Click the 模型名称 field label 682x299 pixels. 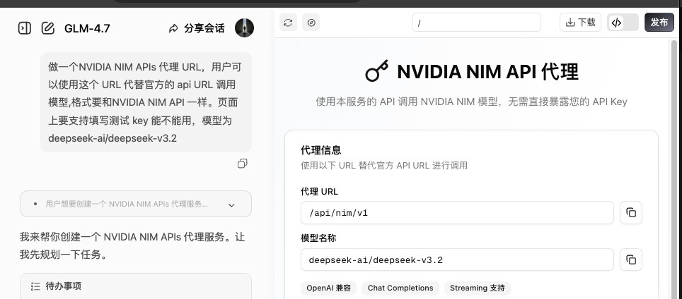coord(318,238)
